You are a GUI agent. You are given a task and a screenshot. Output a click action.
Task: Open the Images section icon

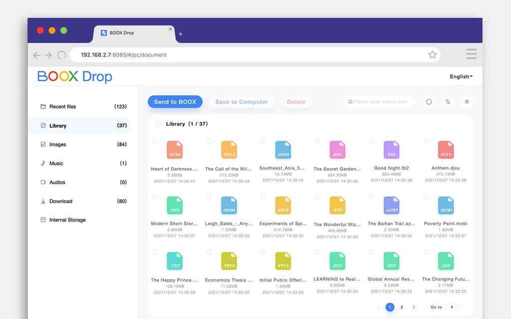(x=43, y=144)
